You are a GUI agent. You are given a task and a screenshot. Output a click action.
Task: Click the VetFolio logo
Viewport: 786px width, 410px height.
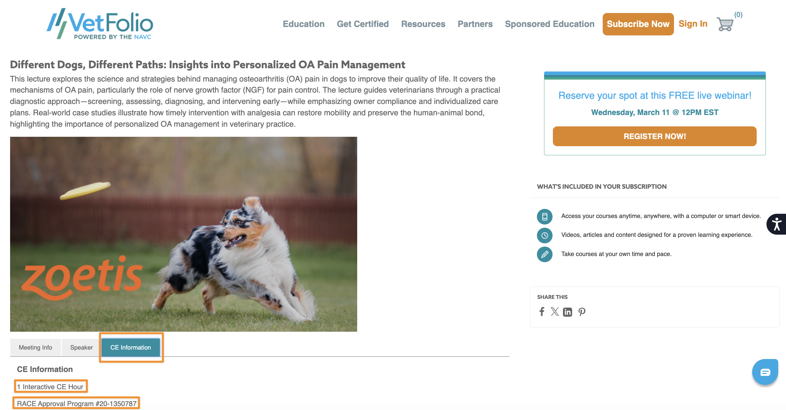(x=100, y=24)
